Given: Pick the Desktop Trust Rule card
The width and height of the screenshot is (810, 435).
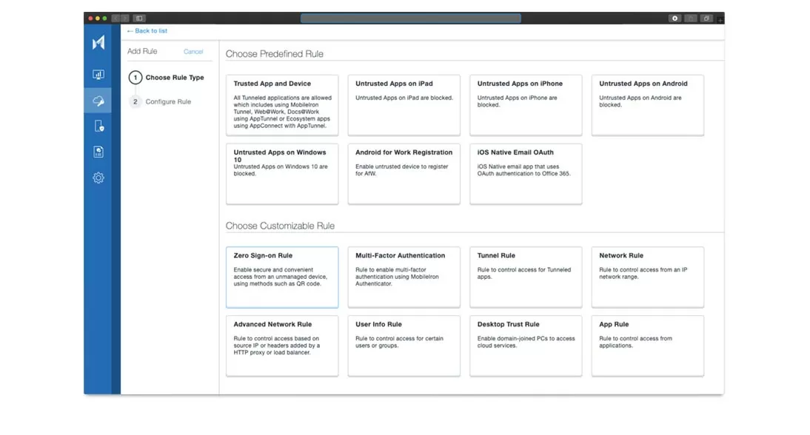Looking at the screenshot, I should (526, 346).
